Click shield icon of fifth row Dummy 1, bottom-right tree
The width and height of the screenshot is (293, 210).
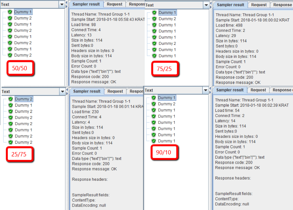coord(154,123)
